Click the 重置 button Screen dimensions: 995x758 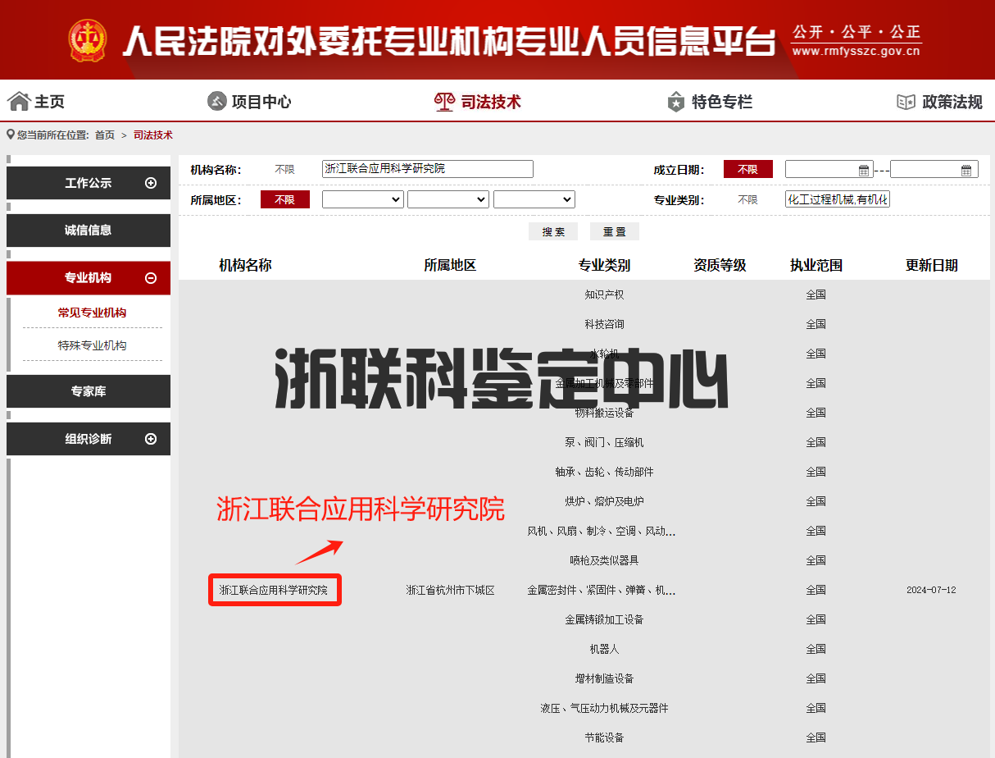615,231
